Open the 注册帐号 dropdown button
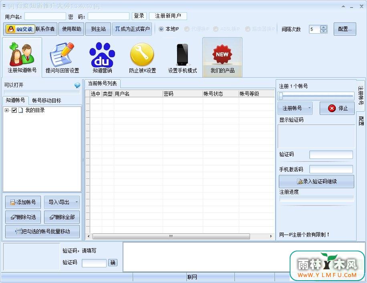Screen dimensions: 367x283 pyautogui.click(x=295, y=108)
